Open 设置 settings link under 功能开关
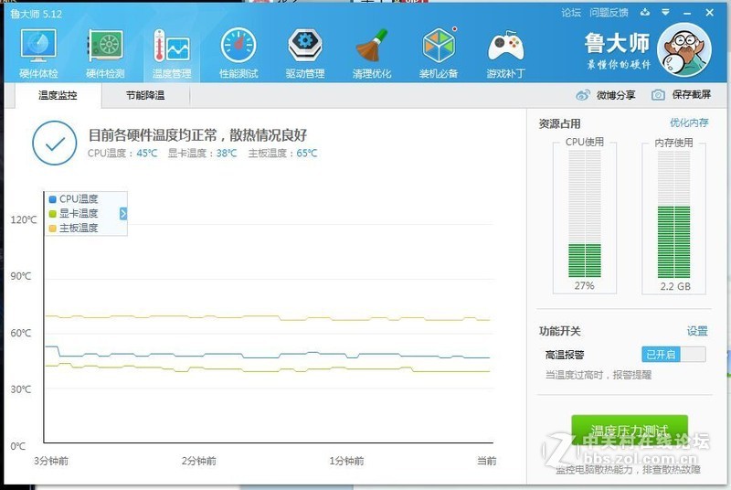Image resolution: width=731 pixels, height=490 pixels. point(697,331)
